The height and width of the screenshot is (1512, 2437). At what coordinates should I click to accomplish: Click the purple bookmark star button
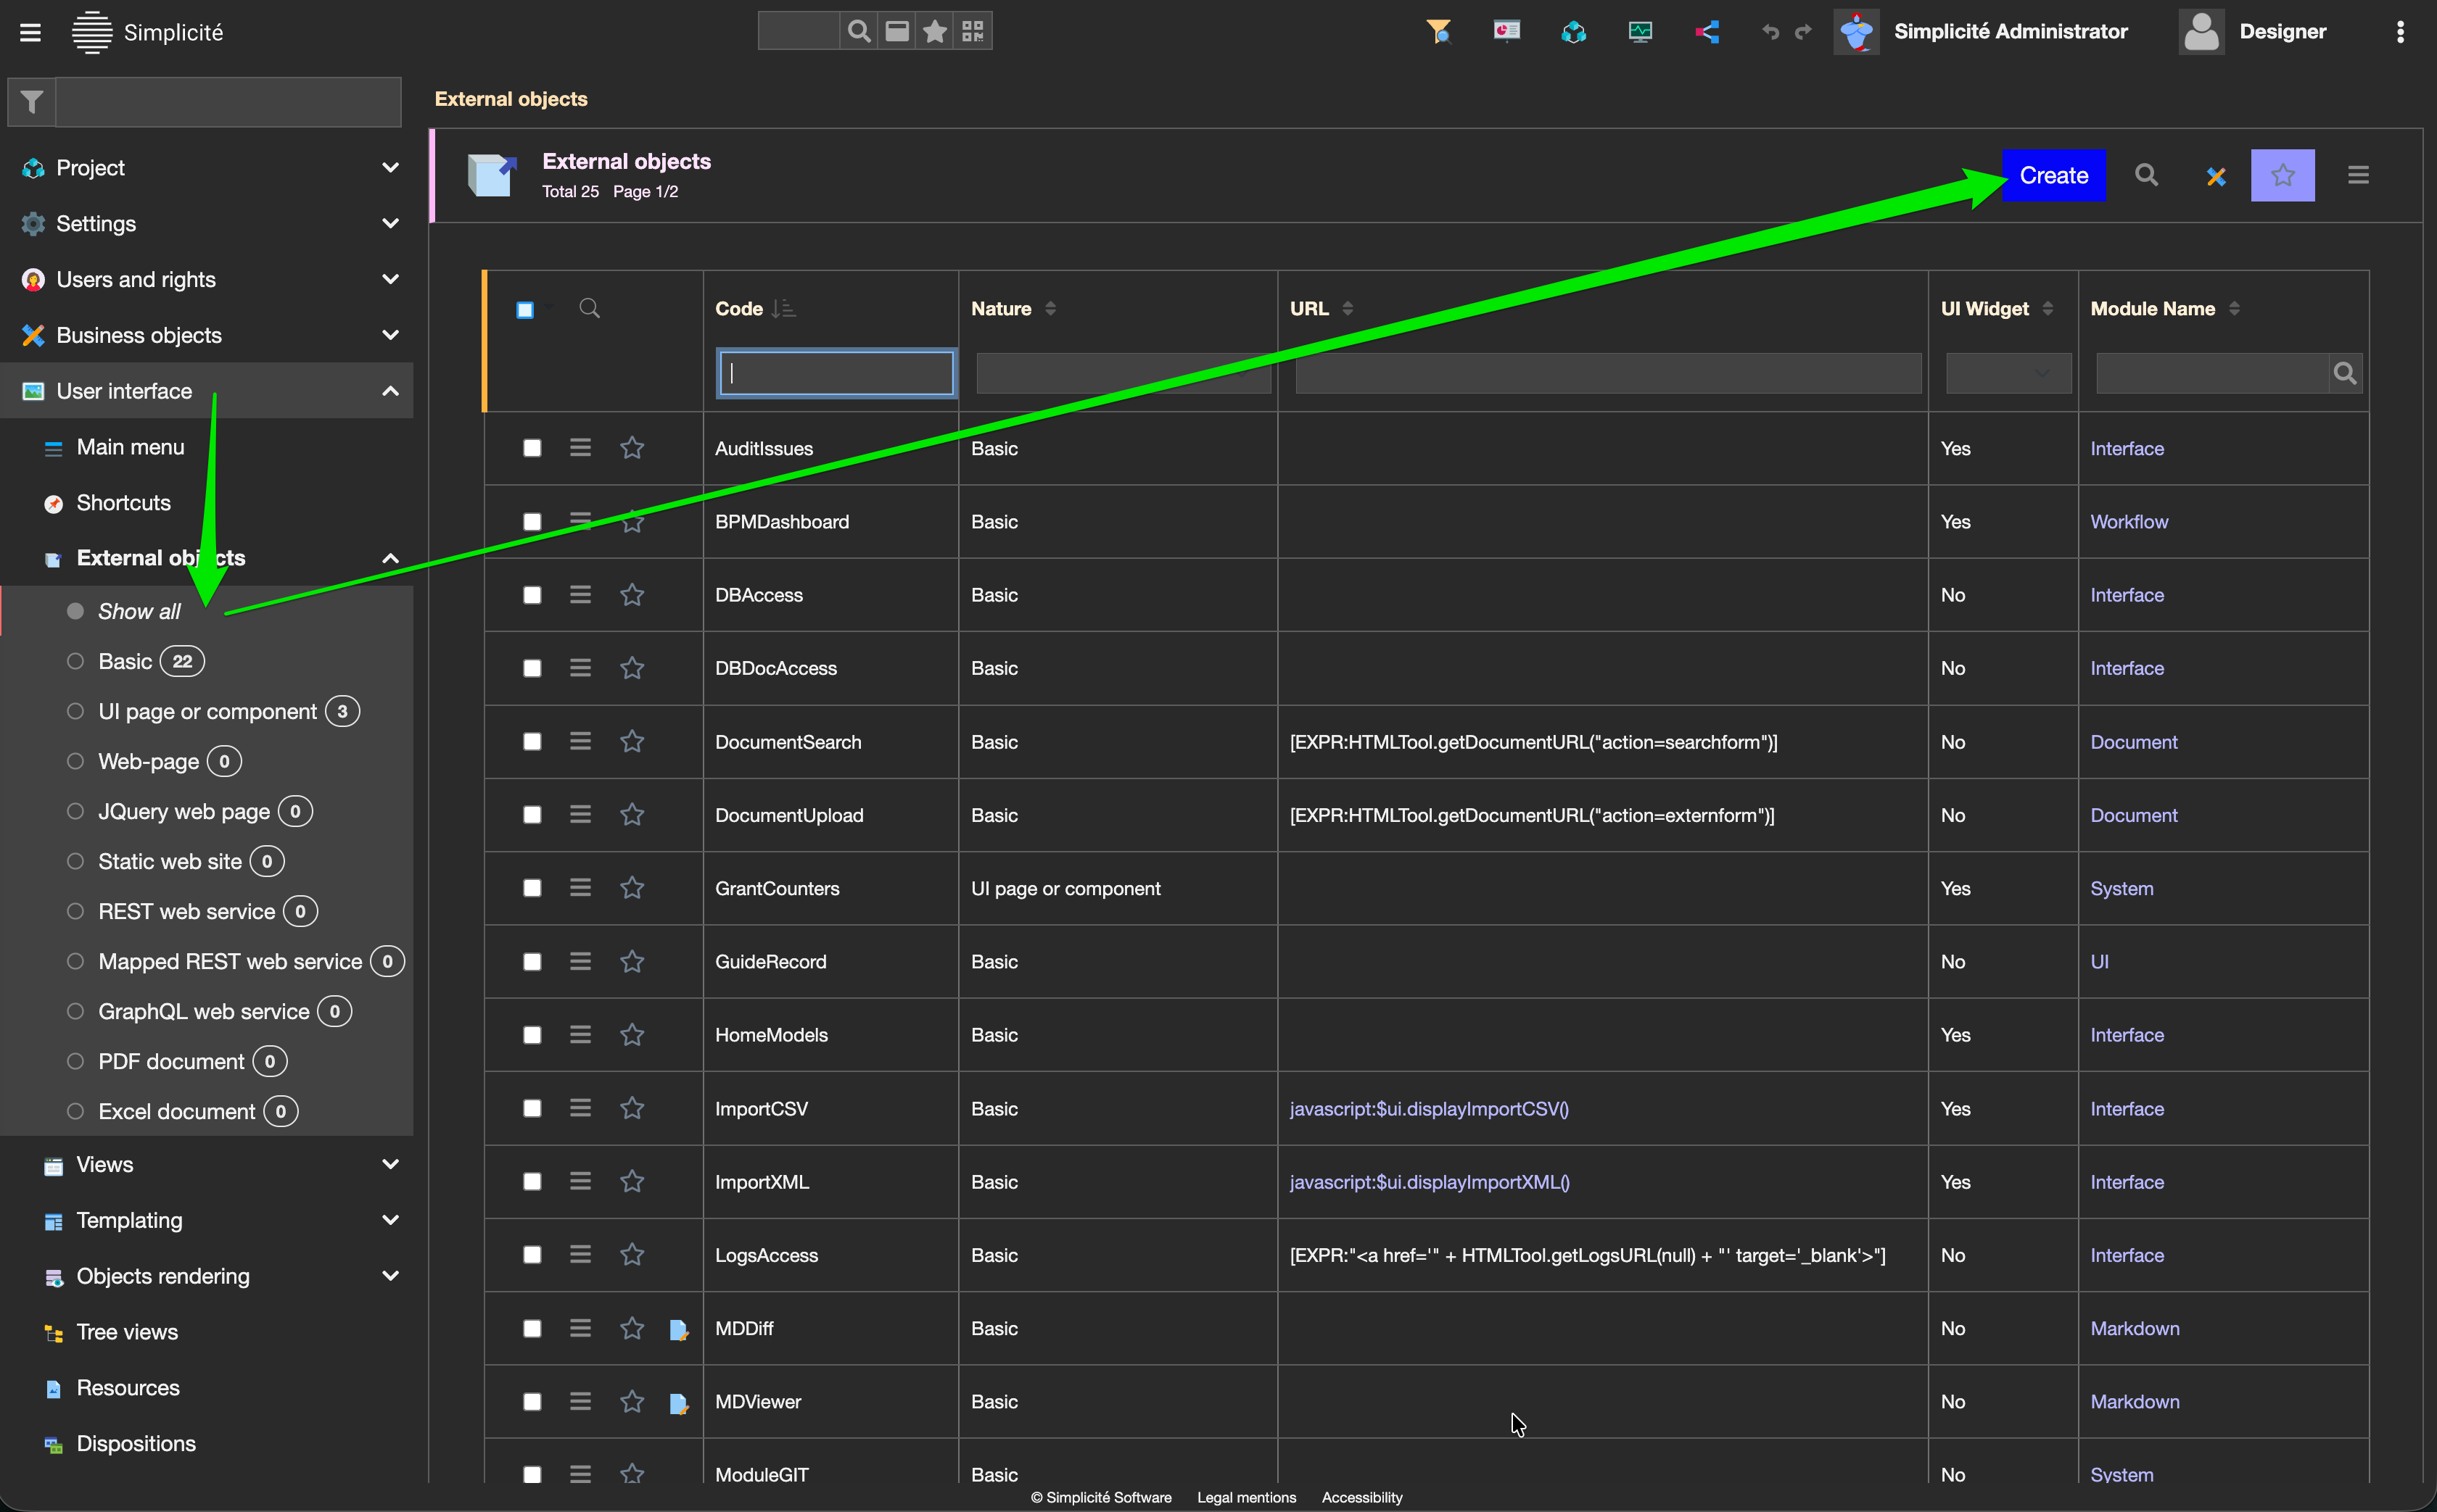pos(2282,176)
